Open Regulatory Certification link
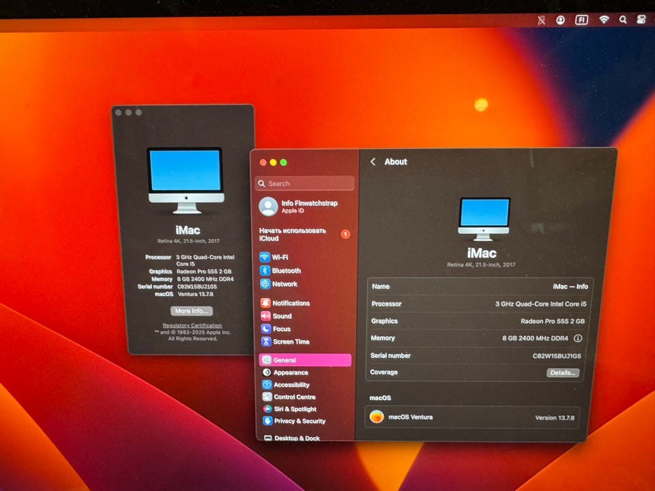The height and width of the screenshot is (491, 655). pos(192,325)
